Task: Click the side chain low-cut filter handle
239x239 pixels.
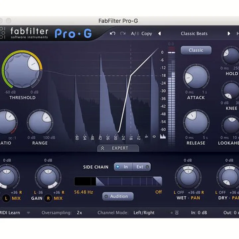Action: click(100, 182)
